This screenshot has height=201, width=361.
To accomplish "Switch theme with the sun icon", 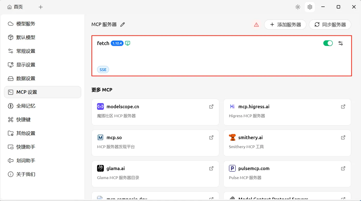I will pos(298,7).
